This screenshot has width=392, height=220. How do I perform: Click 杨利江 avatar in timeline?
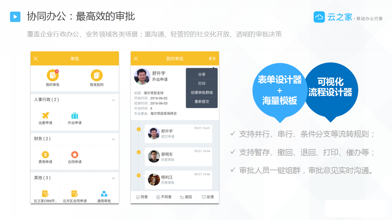pyautogui.click(x=154, y=179)
